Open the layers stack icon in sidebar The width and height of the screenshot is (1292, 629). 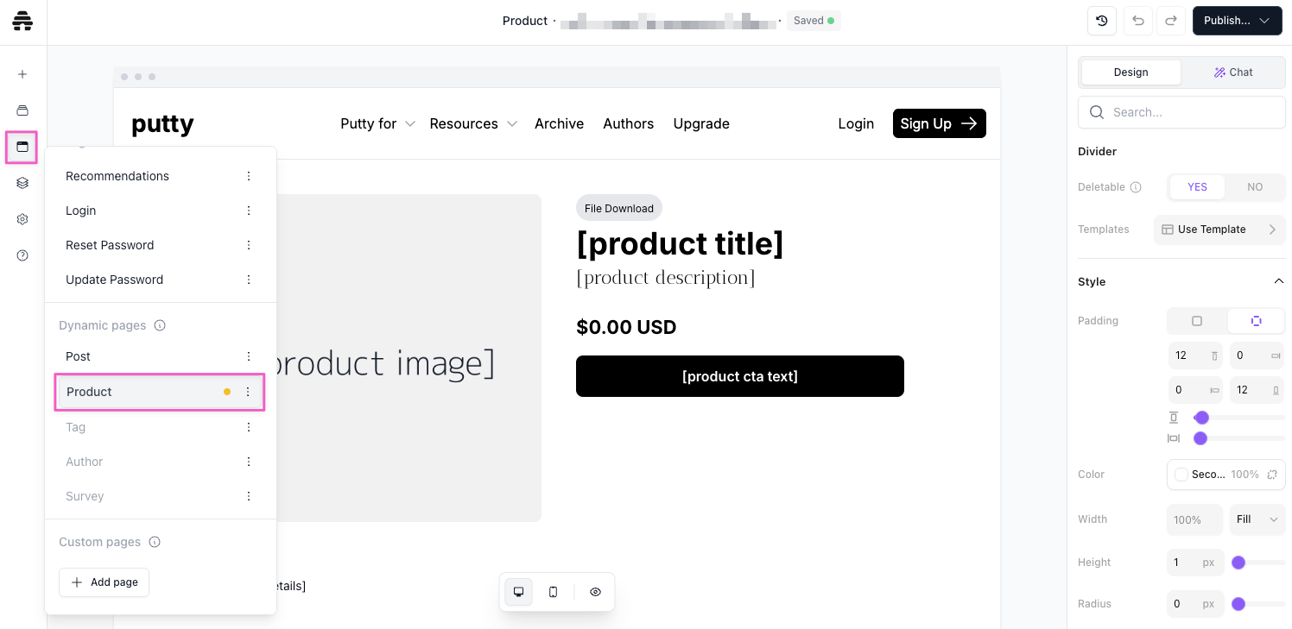[22, 183]
